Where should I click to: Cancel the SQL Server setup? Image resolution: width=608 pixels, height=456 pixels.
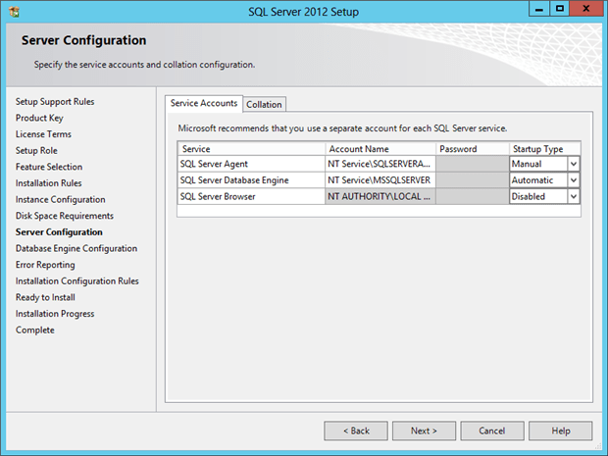(492, 431)
